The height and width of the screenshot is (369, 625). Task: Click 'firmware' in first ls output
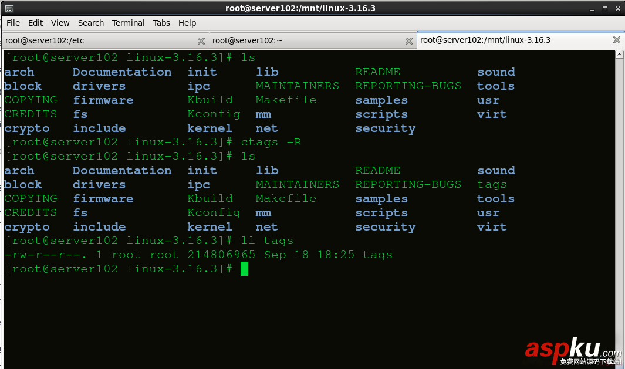coord(103,100)
